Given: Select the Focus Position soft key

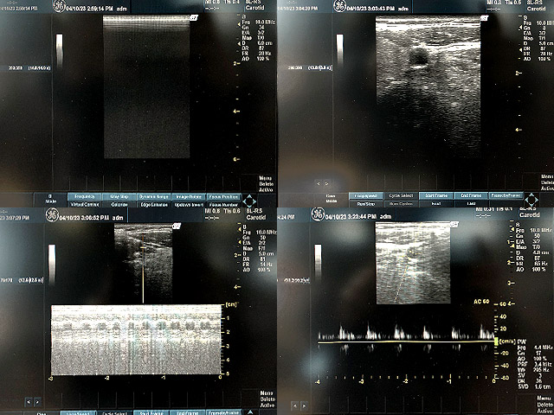Looking at the screenshot, I should pyautogui.click(x=223, y=196).
